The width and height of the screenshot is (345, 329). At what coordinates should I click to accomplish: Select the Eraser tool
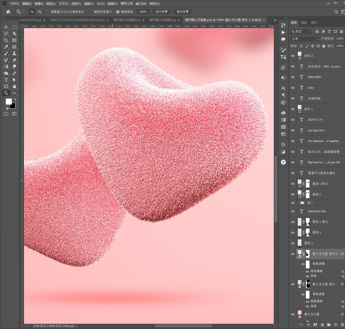(x=14, y=60)
